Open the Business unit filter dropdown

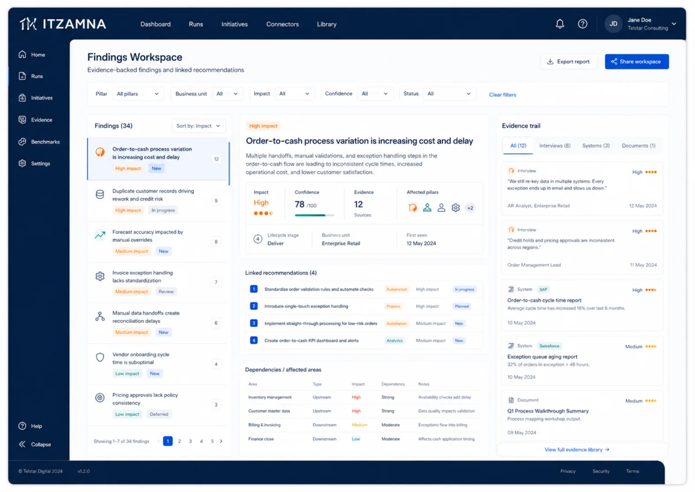[x=227, y=94]
